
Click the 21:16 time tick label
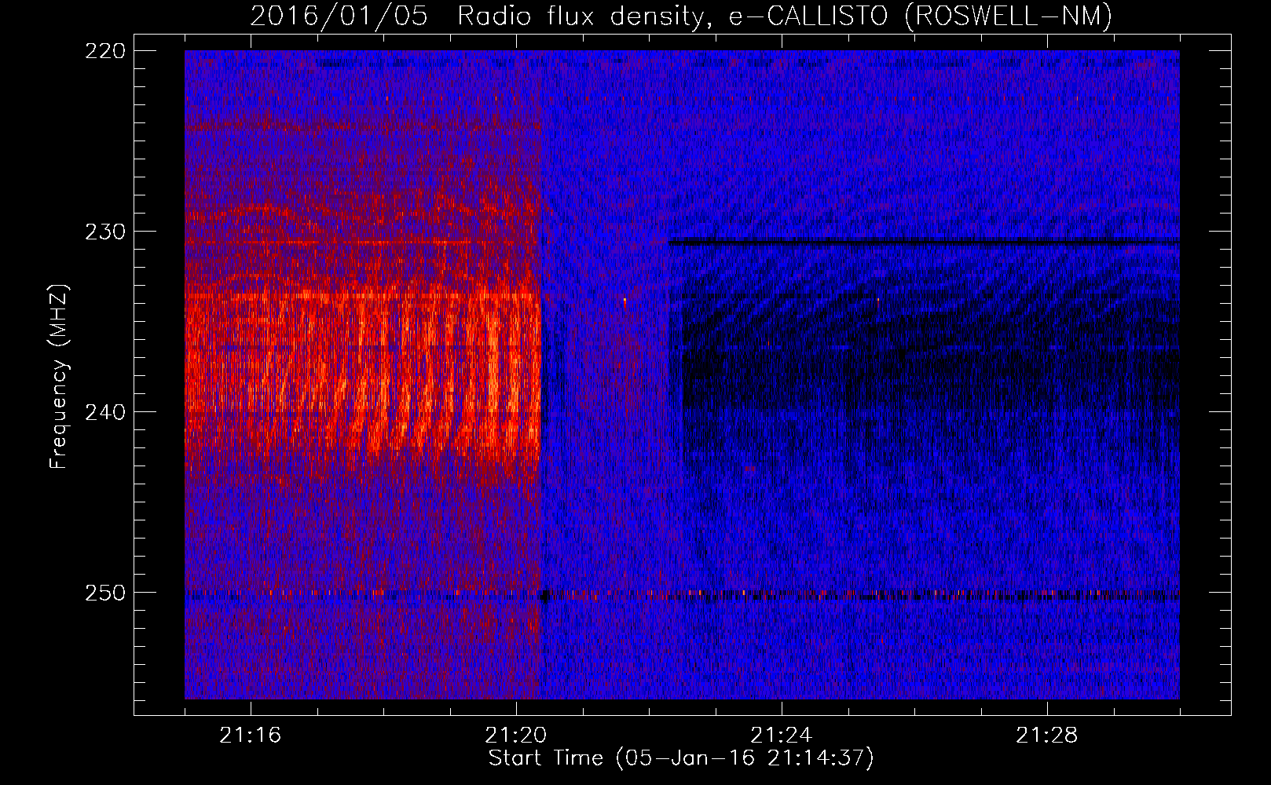tap(251, 735)
